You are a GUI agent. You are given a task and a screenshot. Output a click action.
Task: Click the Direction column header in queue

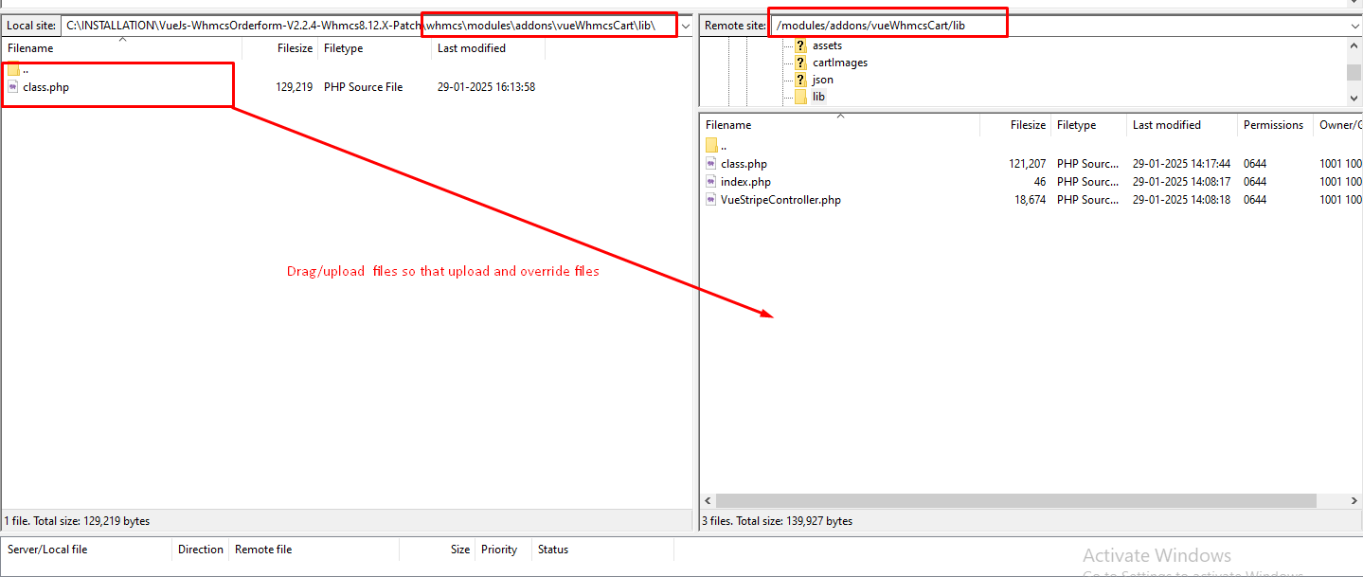point(200,550)
